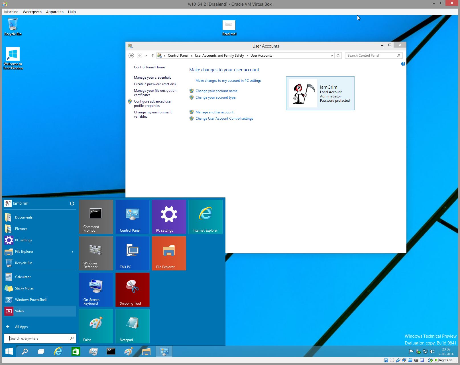Open the Notepad tile

[x=133, y=326]
